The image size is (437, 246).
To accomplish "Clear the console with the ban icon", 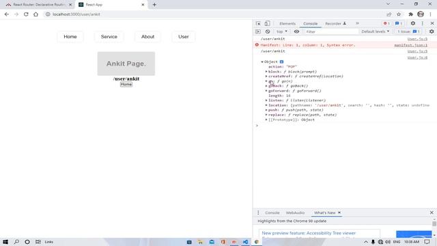I will pyautogui.click(x=268, y=31).
